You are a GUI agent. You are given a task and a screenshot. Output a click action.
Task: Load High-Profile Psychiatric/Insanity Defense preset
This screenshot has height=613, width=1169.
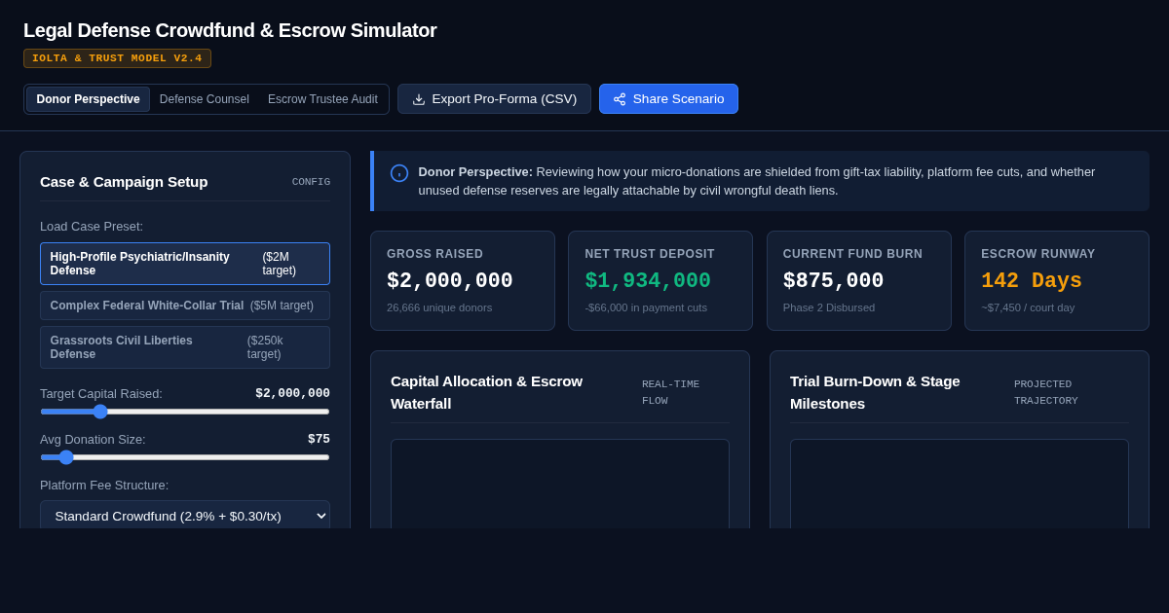(185, 264)
